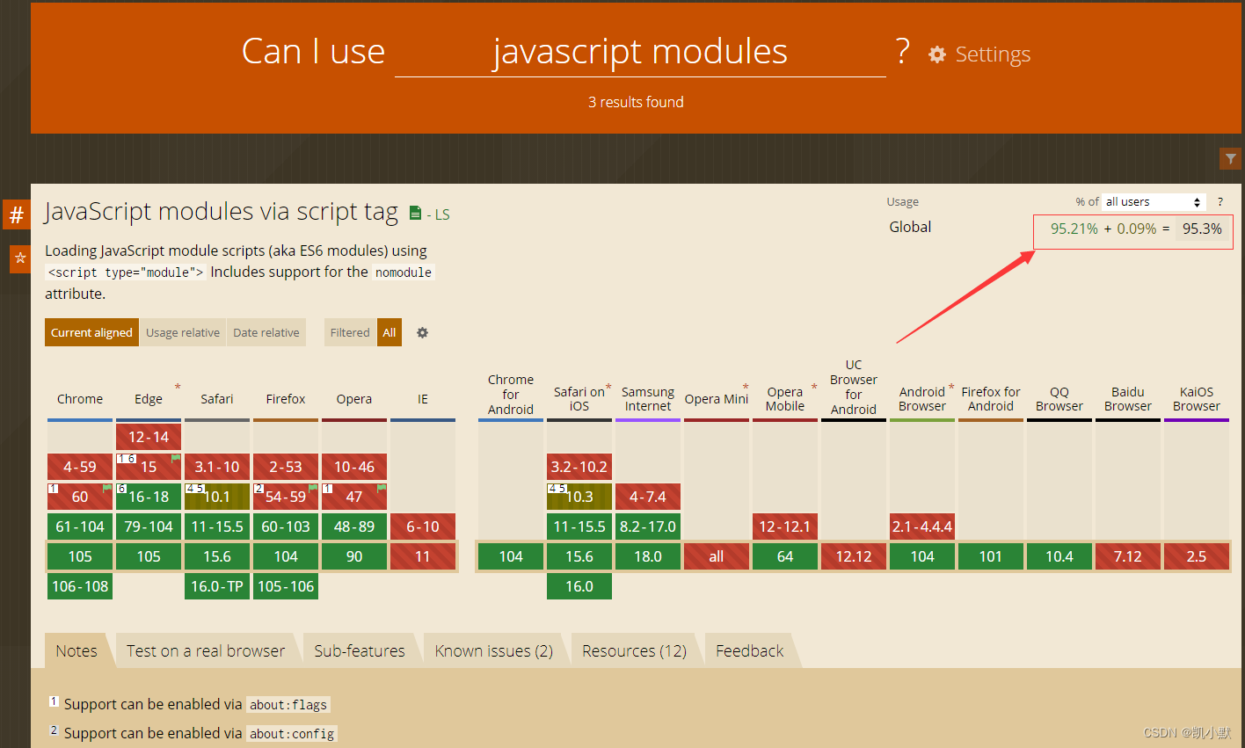Click the Firefox column header
This screenshot has height=748, width=1245.
pos(286,399)
